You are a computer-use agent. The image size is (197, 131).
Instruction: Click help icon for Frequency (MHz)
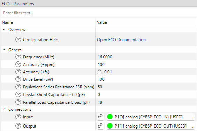[x=18, y=57]
